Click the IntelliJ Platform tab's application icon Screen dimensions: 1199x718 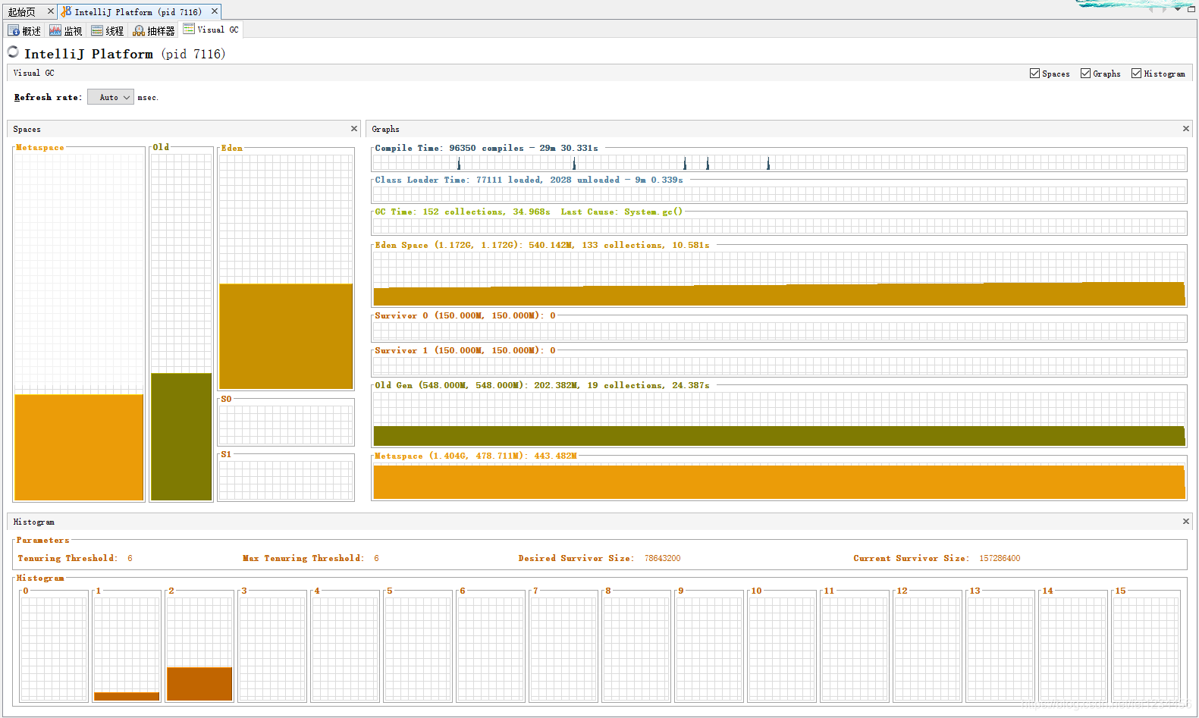point(67,11)
